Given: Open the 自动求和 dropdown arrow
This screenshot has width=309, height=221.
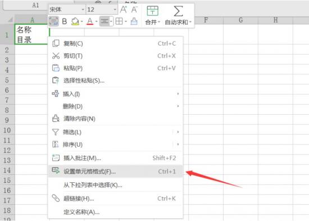Looking at the screenshot, I should pos(190,22).
